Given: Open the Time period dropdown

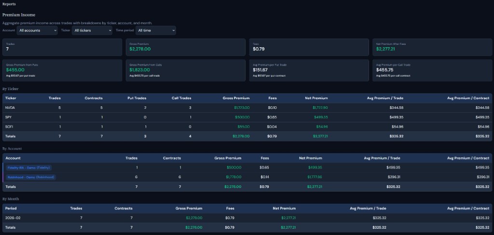Looking at the screenshot, I should 155,30.
